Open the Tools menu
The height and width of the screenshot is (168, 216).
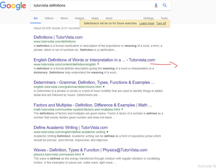(164, 18)
